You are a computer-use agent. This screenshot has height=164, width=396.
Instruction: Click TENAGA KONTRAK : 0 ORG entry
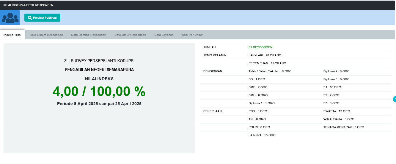pos(344,127)
